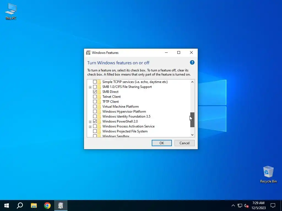Expand the SMB 1.0/CIFS File Sharing Support node
The height and width of the screenshot is (211, 282).
(90, 87)
